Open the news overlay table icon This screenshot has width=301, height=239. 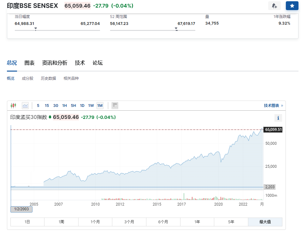click(x=115, y=106)
